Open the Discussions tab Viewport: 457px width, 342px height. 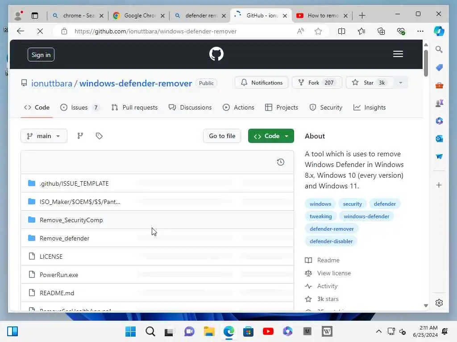click(190, 108)
